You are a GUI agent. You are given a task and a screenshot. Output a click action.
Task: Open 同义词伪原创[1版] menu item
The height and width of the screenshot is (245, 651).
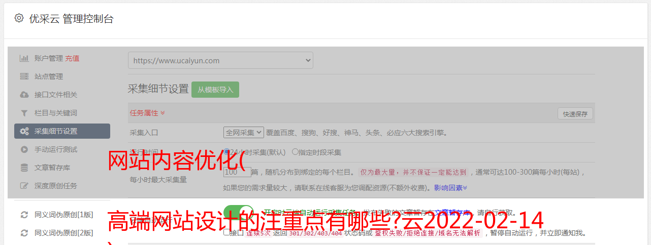click(x=64, y=215)
